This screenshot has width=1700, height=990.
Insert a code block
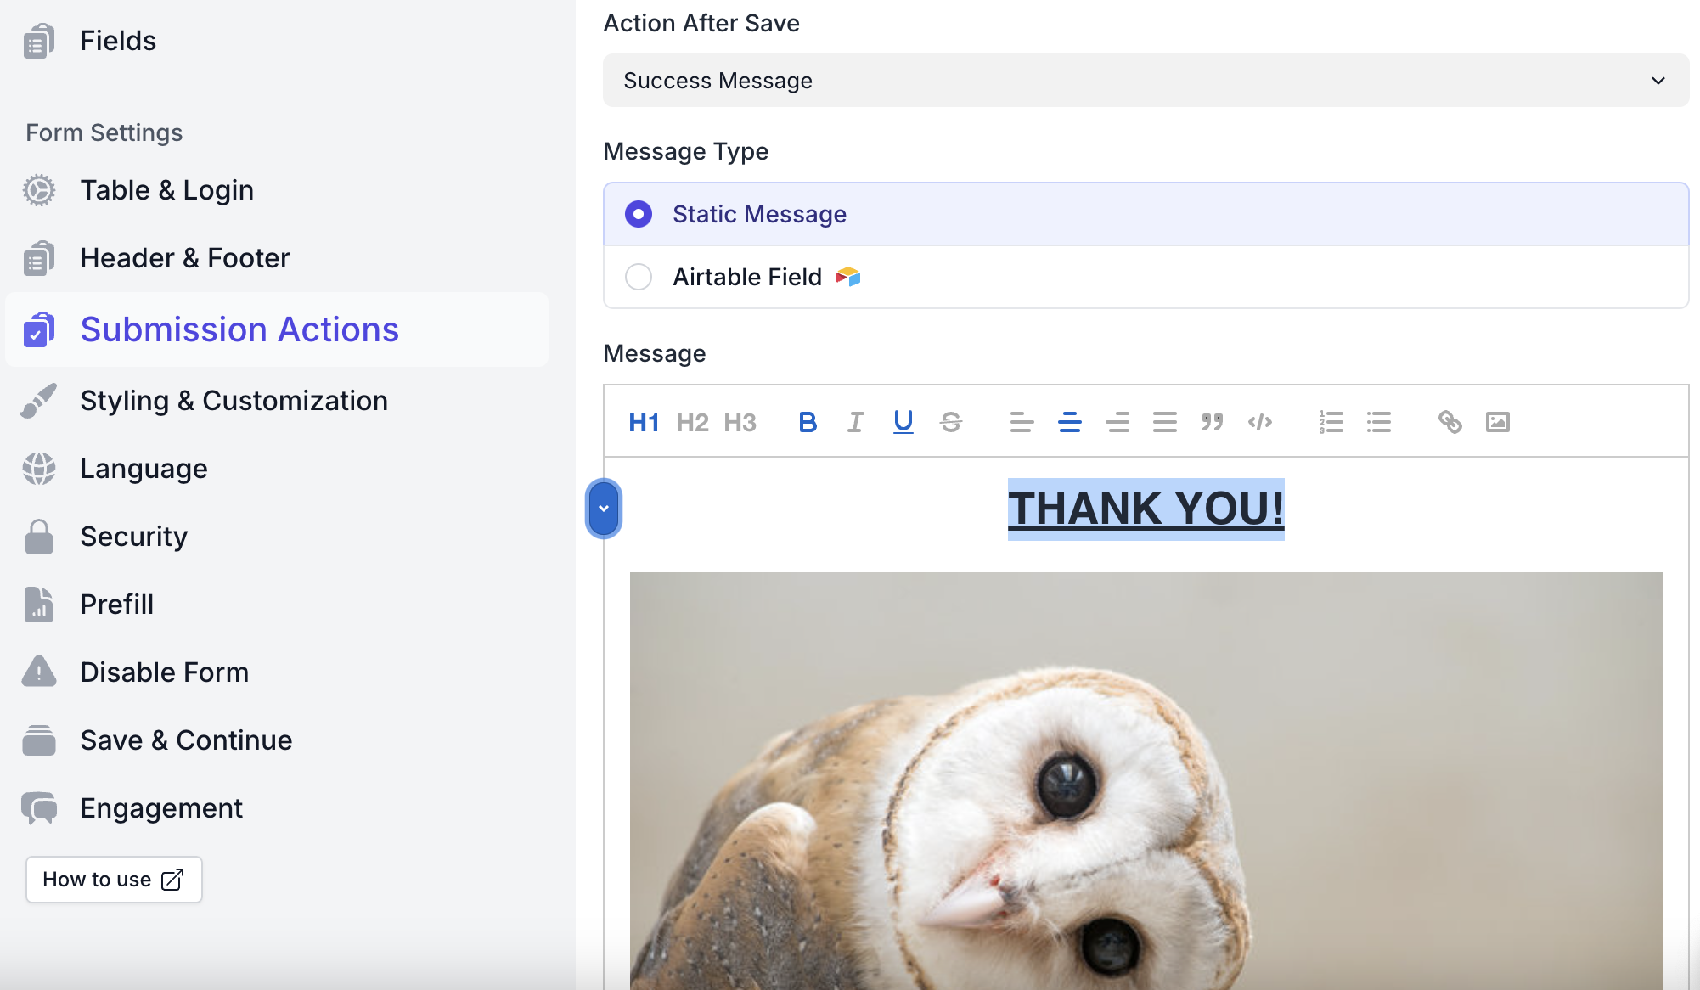tap(1259, 422)
